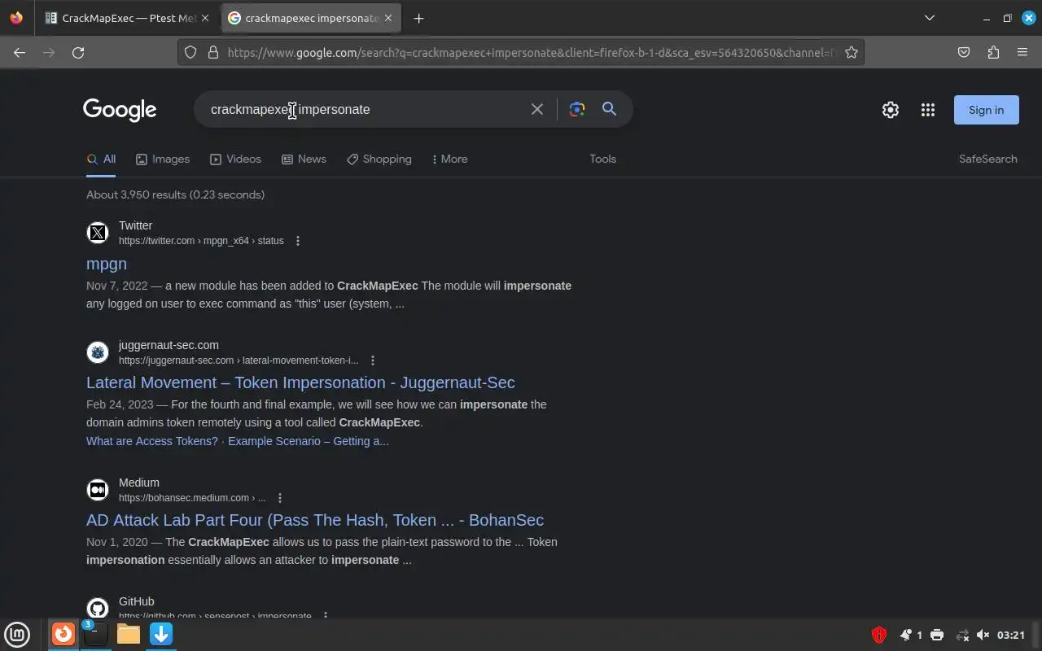Open the downloads app in taskbar
The height and width of the screenshot is (651, 1042).
tap(161, 634)
